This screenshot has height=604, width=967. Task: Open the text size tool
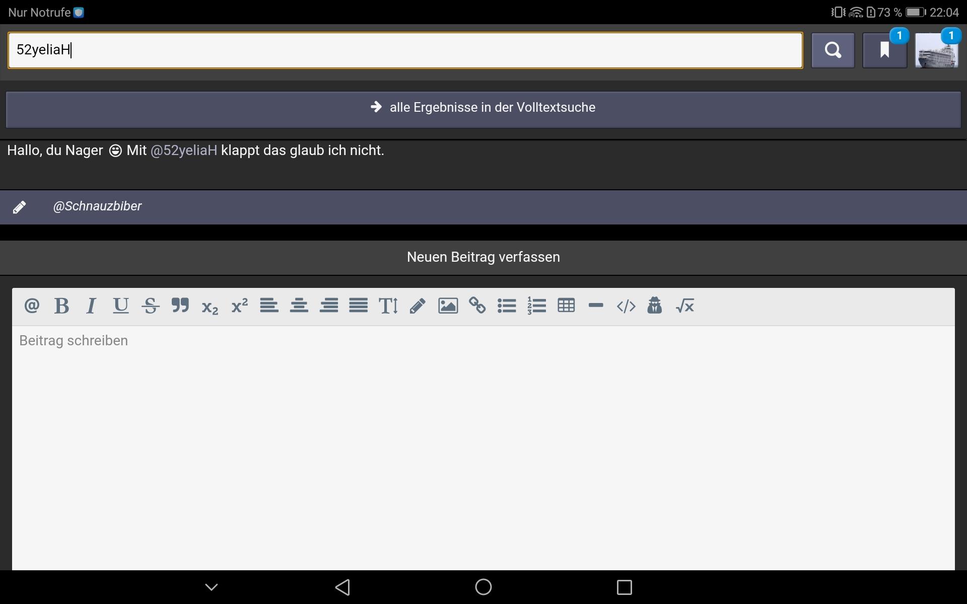pyautogui.click(x=388, y=306)
